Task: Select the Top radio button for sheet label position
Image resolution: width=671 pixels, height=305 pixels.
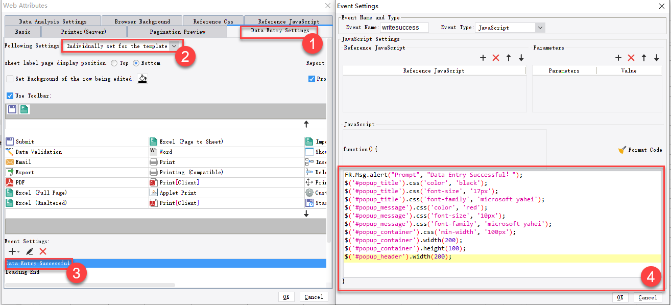Action: pyautogui.click(x=115, y=63)
